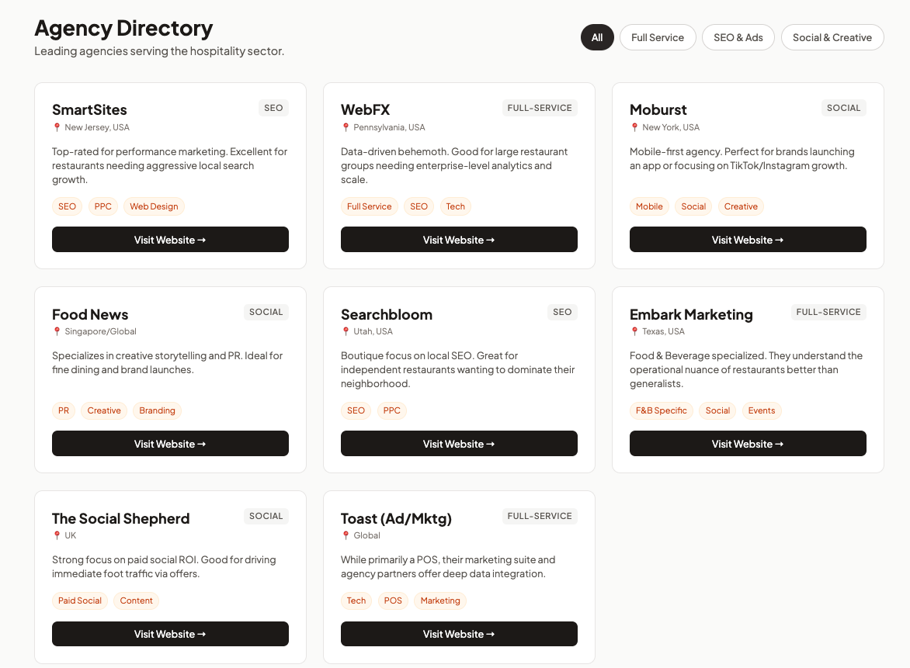Visit Website for WebFX

click(458, 240)
